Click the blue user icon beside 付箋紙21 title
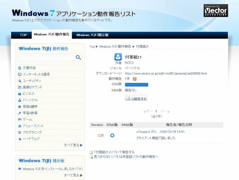Viewport: 239px width, 180px height. 118,57
